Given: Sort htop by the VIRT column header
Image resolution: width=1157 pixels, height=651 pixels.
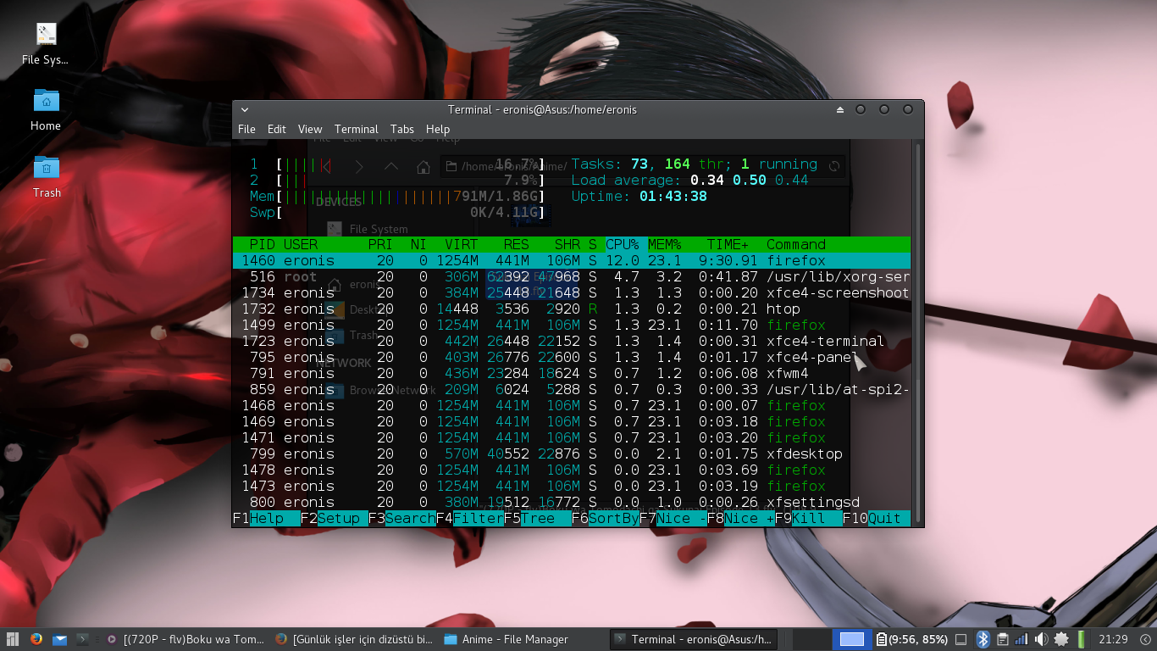Looking at the screenshot, I should pyautogui.click(x=462, y=244).
